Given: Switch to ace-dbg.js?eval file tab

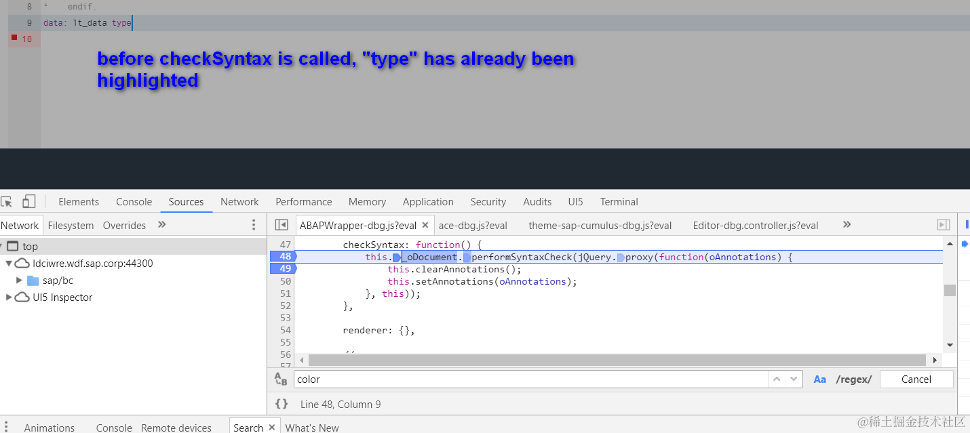Looking at the screenshot, I should pyautogui.click(x=473, y=226).
